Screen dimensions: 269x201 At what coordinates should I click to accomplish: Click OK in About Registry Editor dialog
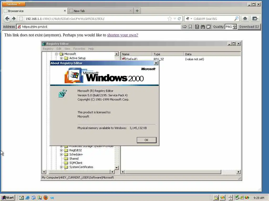[147, 140]
